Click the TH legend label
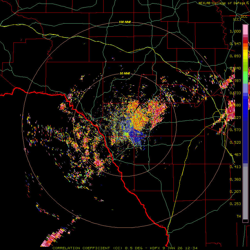 point(239,216)
